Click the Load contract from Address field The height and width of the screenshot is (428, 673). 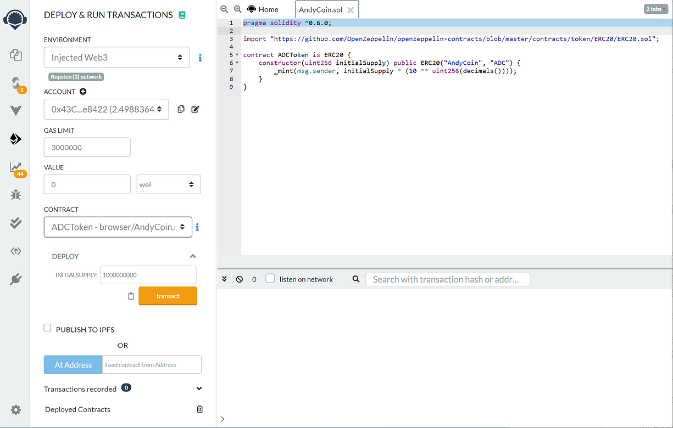(152, 365)
